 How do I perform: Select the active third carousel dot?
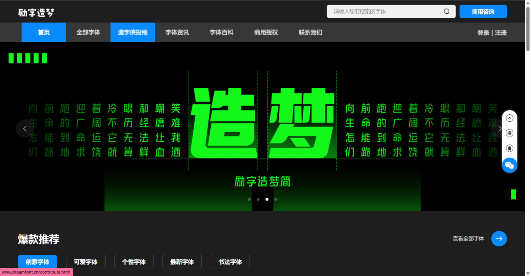tap(267, 199)
